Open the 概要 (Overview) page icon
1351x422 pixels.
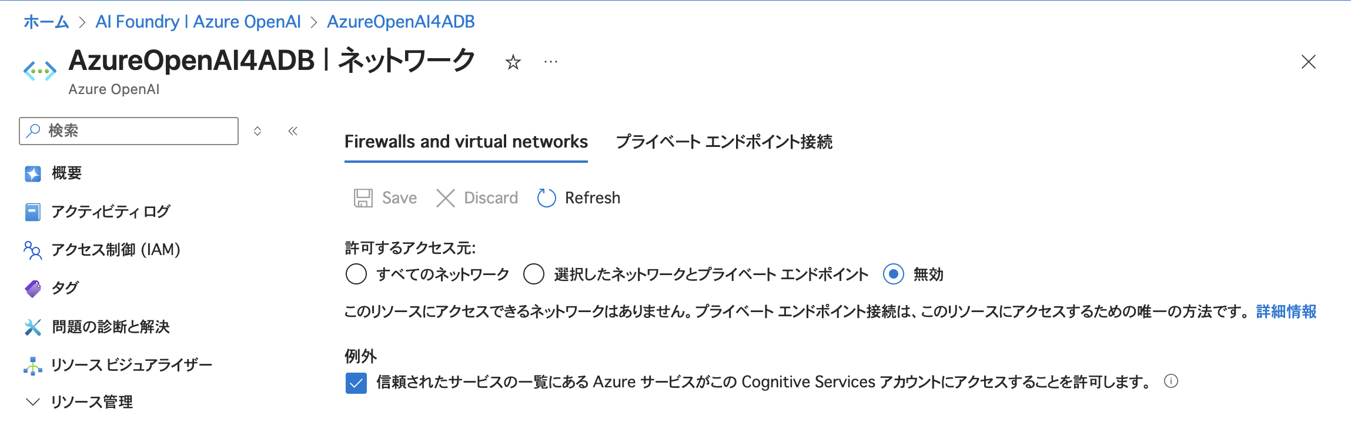tap(32, 173)
